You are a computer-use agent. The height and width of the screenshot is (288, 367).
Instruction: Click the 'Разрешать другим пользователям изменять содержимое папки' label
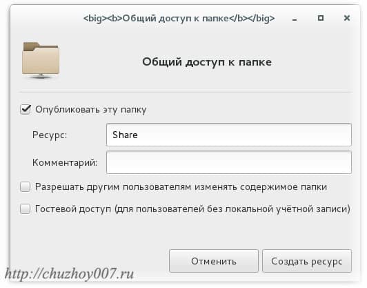tap(181, 187)
